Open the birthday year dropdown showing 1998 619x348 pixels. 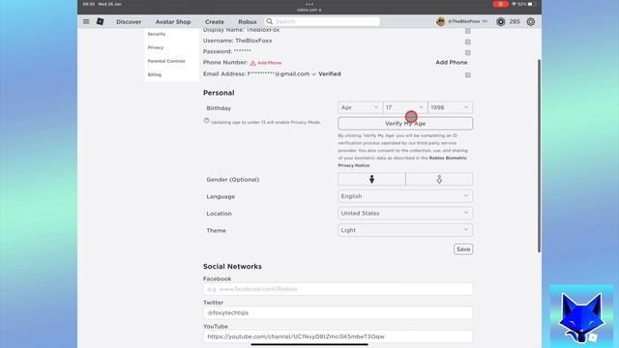450,107
